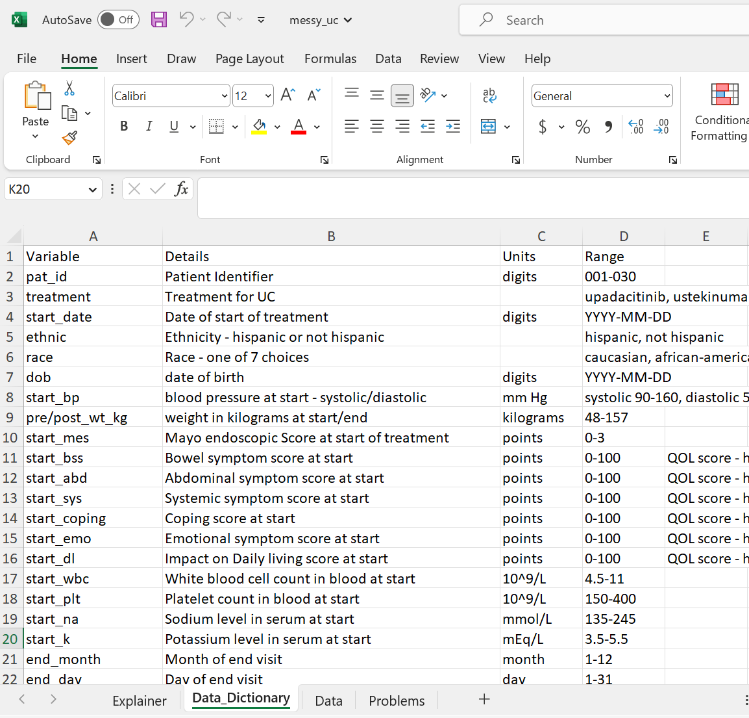The height and width of the screenshot is (718, 749).
Task: Toggle Bold formatting
Action: point(124,127)
